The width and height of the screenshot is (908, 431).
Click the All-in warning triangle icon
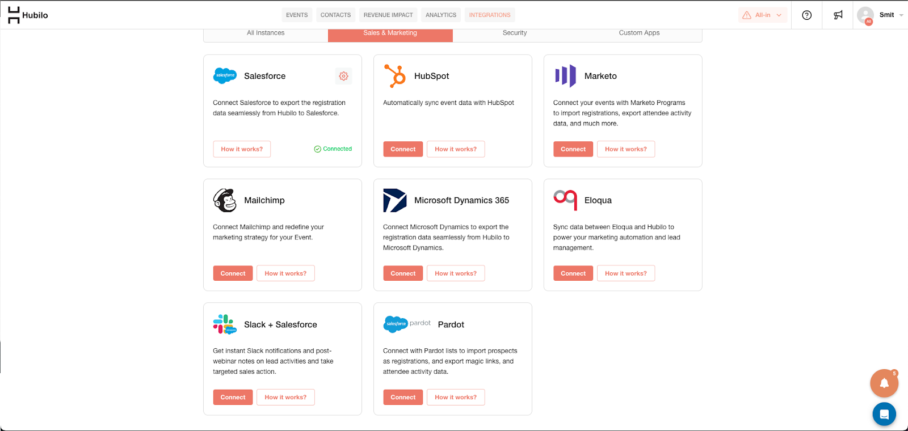[x=747, y=15]
